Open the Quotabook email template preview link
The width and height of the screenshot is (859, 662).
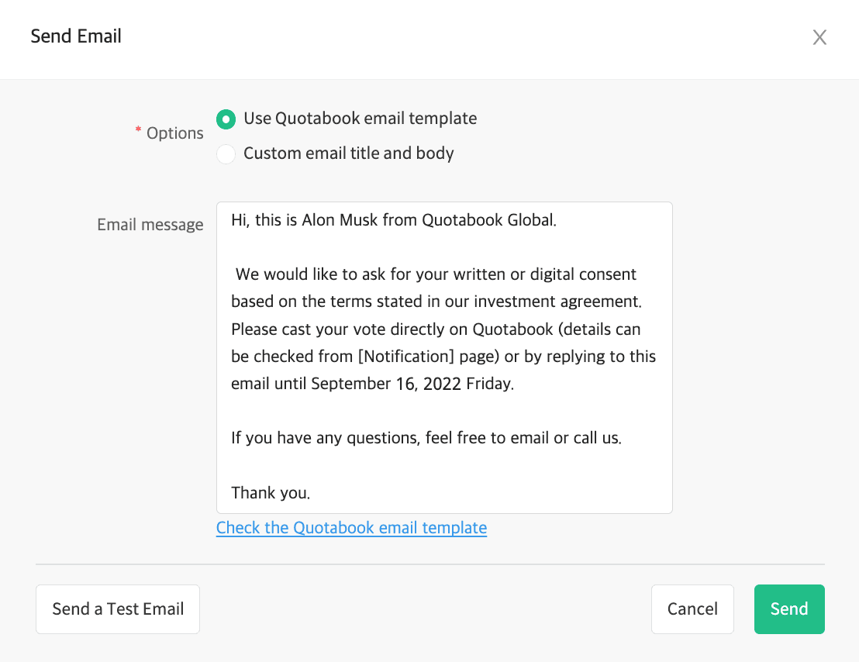coord(351,527)
